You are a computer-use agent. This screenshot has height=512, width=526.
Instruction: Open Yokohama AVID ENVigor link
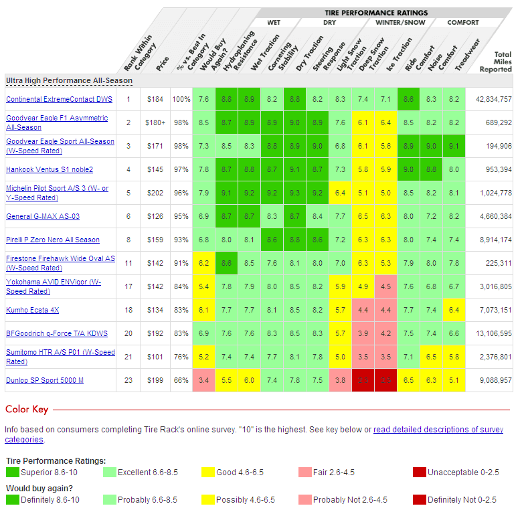[54, 286]
